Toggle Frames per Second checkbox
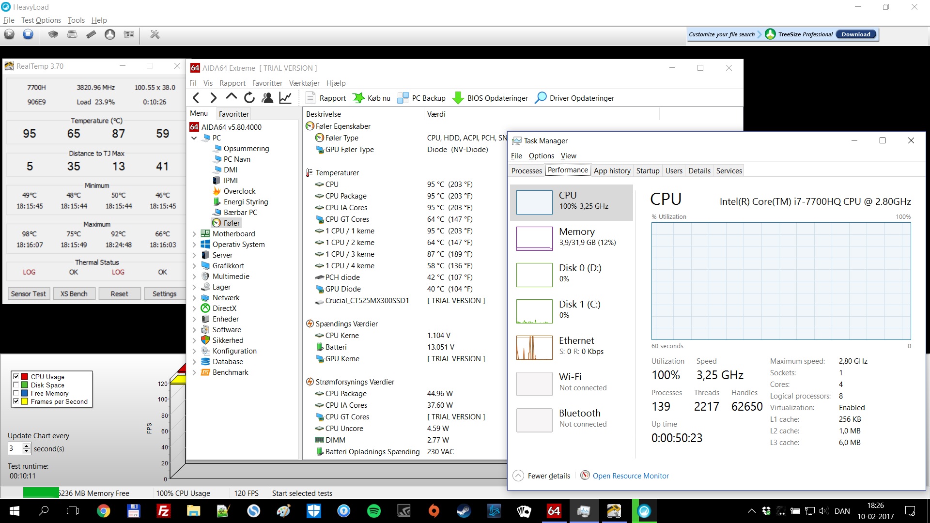The height and width of the screenshot is (523, 930). 16,401
